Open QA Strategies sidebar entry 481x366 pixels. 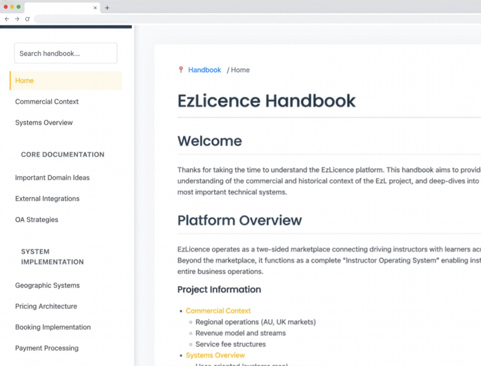37,220
